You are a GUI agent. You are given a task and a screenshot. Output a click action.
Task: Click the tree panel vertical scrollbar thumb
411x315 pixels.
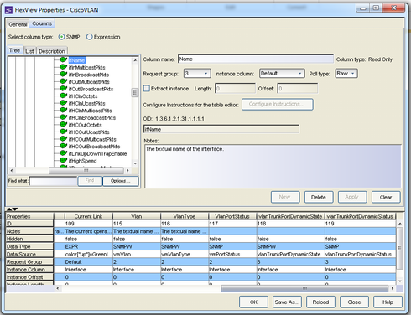[x=135, y=92]
